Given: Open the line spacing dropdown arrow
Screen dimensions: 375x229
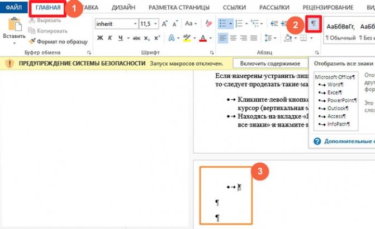Looking at the screenshot, I should click(x=275, y=38).
